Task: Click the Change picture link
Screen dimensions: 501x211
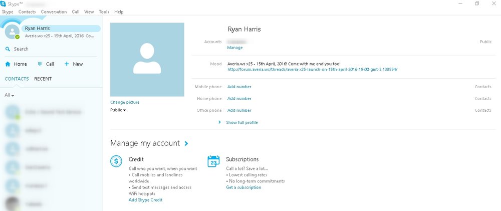Action: point(125,102)
